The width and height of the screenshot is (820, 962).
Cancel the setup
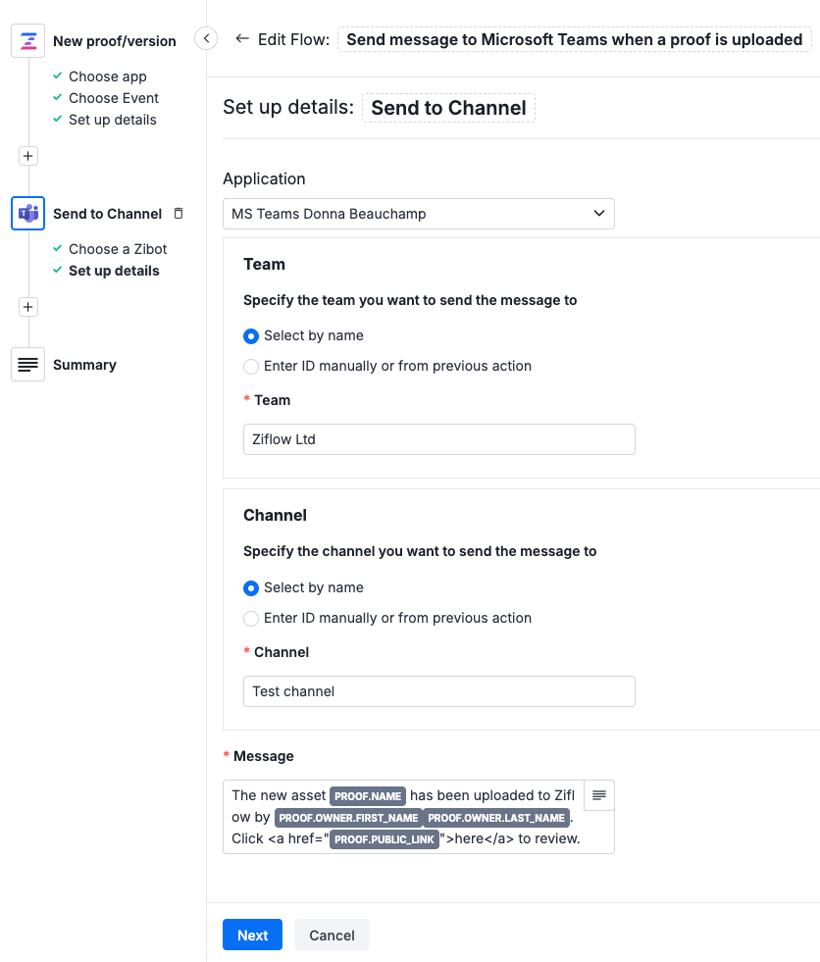332,935
